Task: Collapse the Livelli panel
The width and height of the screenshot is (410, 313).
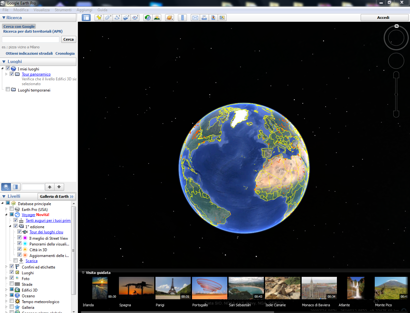Action: 4,196
